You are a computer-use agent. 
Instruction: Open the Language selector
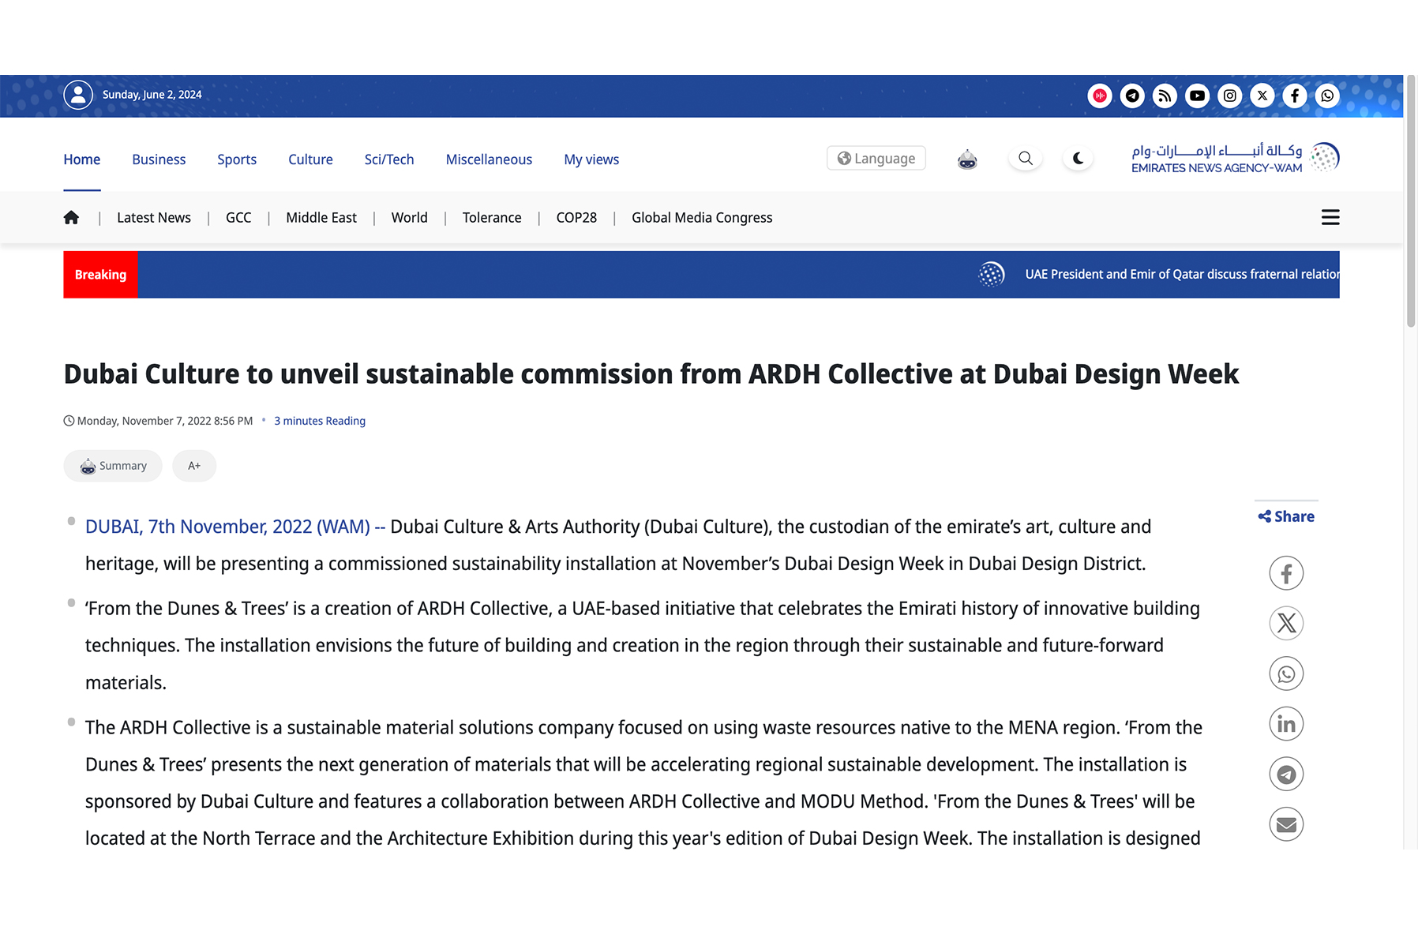click(x=876, y=158)
